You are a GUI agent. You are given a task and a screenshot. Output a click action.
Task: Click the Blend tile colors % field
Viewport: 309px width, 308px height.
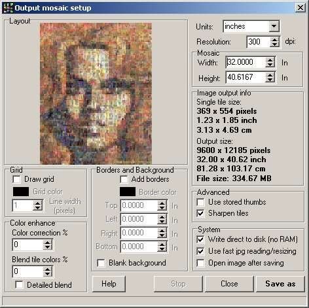(x=27, y=271)
